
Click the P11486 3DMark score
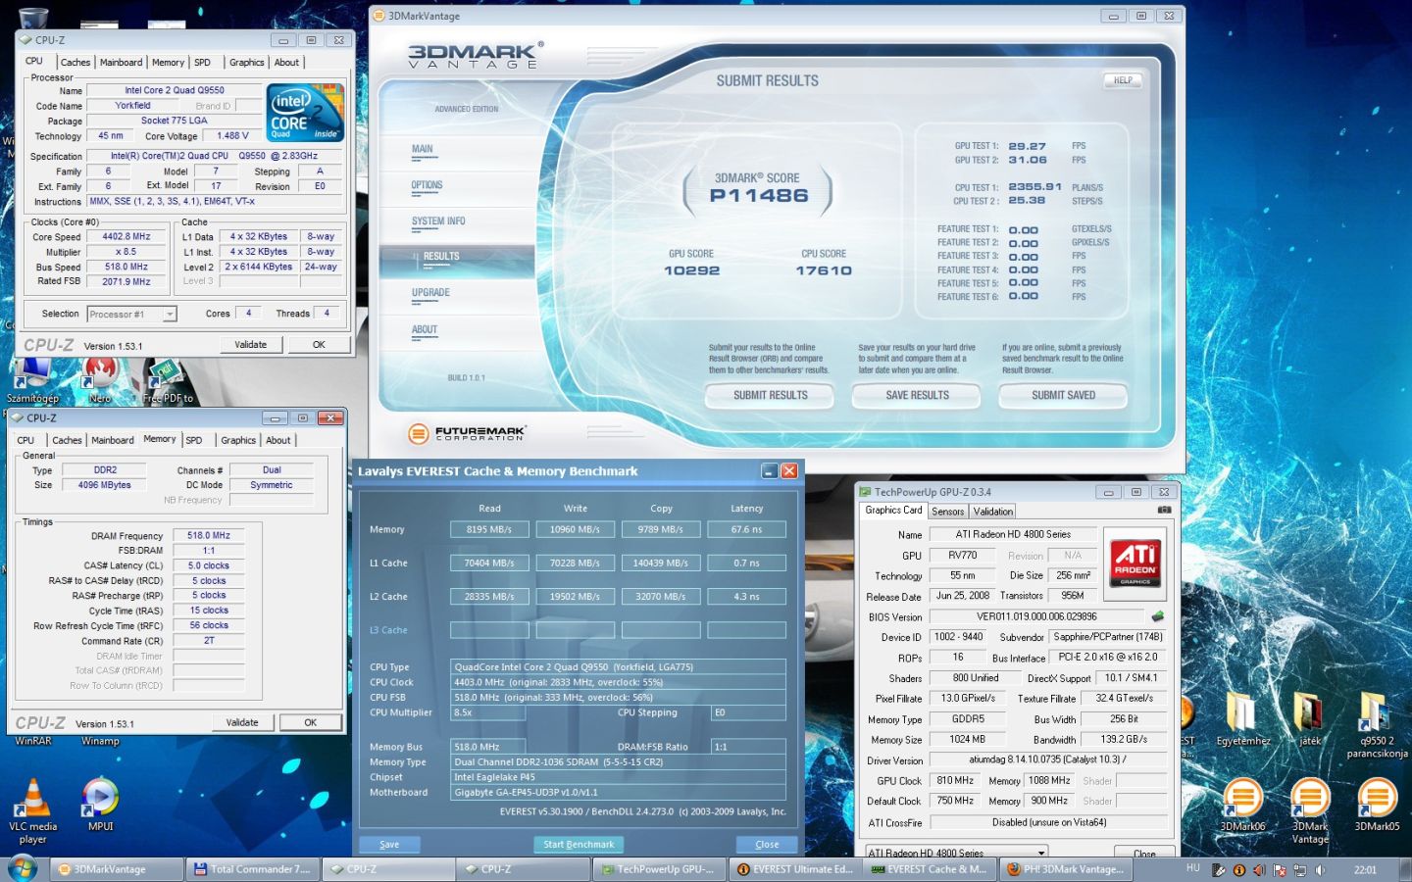(759, 196)
